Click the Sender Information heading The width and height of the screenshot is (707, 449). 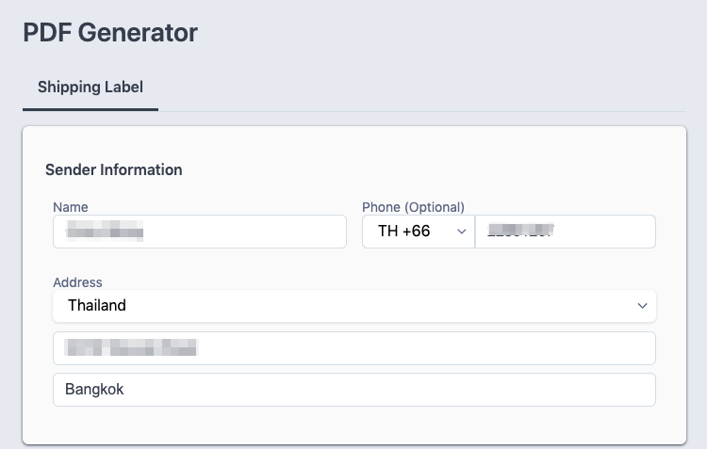[x=114, y=169]
